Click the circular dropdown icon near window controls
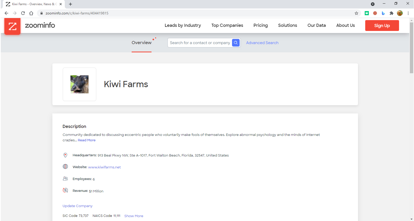This screenshot has width=414, height=221. [x=373, y=4]
